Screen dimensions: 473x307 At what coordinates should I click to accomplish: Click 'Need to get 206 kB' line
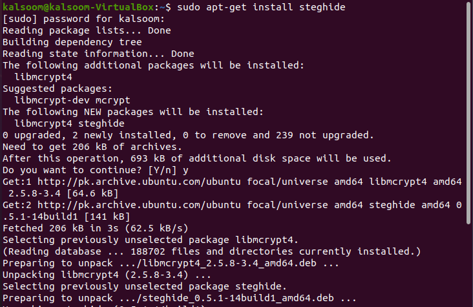click(92, 147)
